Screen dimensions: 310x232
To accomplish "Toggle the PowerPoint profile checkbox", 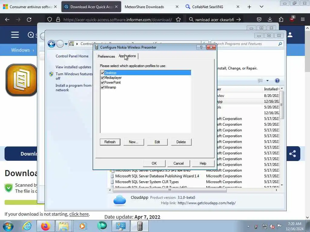I will (102, 82).
